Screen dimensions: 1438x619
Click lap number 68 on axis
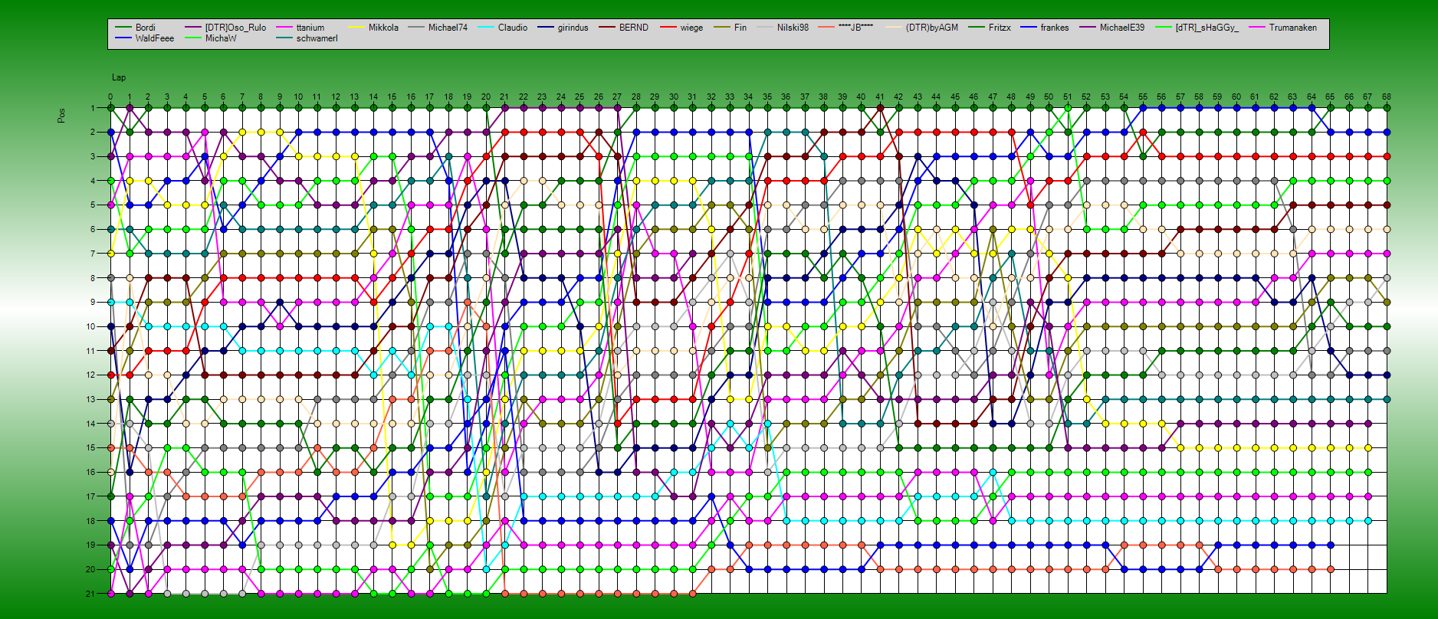pos(1386,97)
